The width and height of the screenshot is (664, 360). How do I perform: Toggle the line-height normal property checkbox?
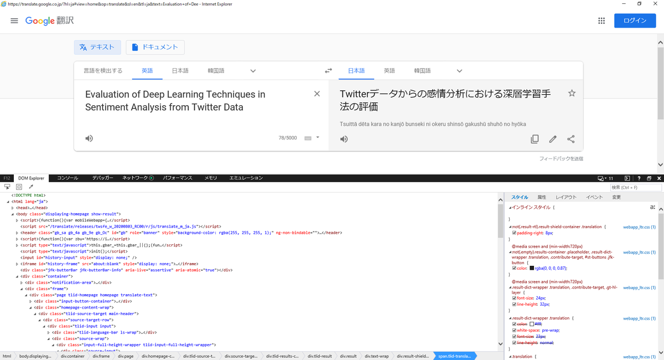(514, 343)
